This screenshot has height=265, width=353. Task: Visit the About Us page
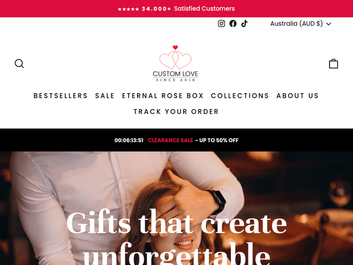297,96
